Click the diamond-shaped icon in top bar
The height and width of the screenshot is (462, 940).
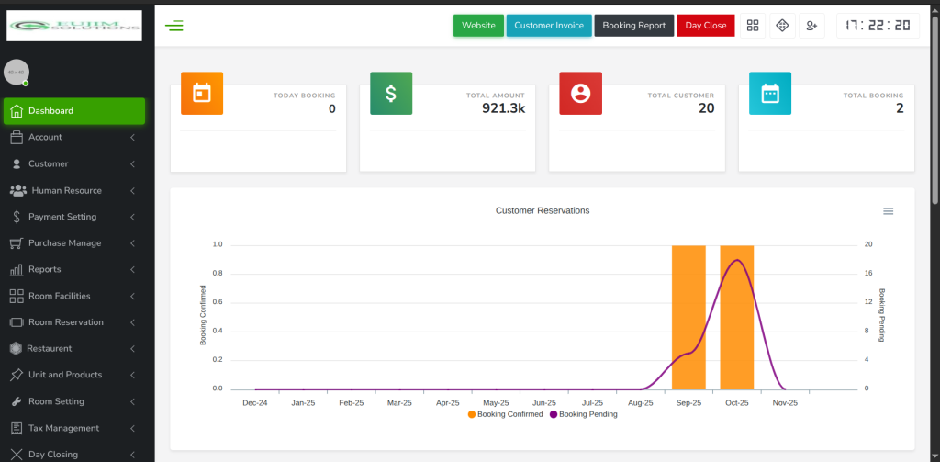(x=782, y=26)
